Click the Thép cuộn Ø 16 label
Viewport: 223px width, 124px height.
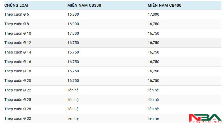click(x=18, y=62)
